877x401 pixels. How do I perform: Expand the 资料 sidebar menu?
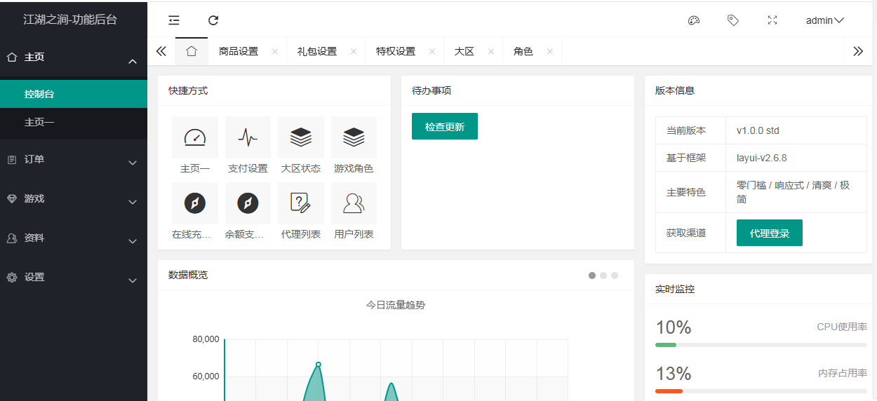point(74,238)
